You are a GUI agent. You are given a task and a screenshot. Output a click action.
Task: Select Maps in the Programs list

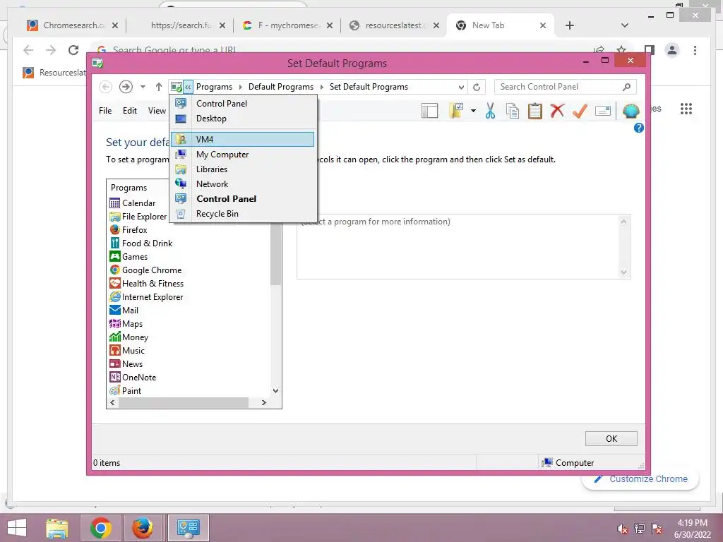tap(126, 323)
